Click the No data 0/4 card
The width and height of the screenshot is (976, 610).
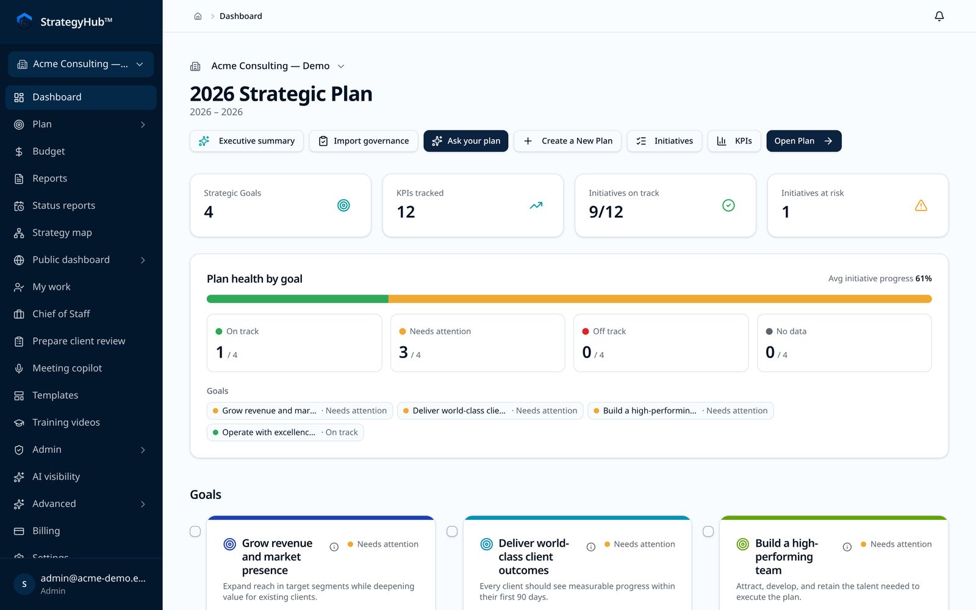click(844, 343)
